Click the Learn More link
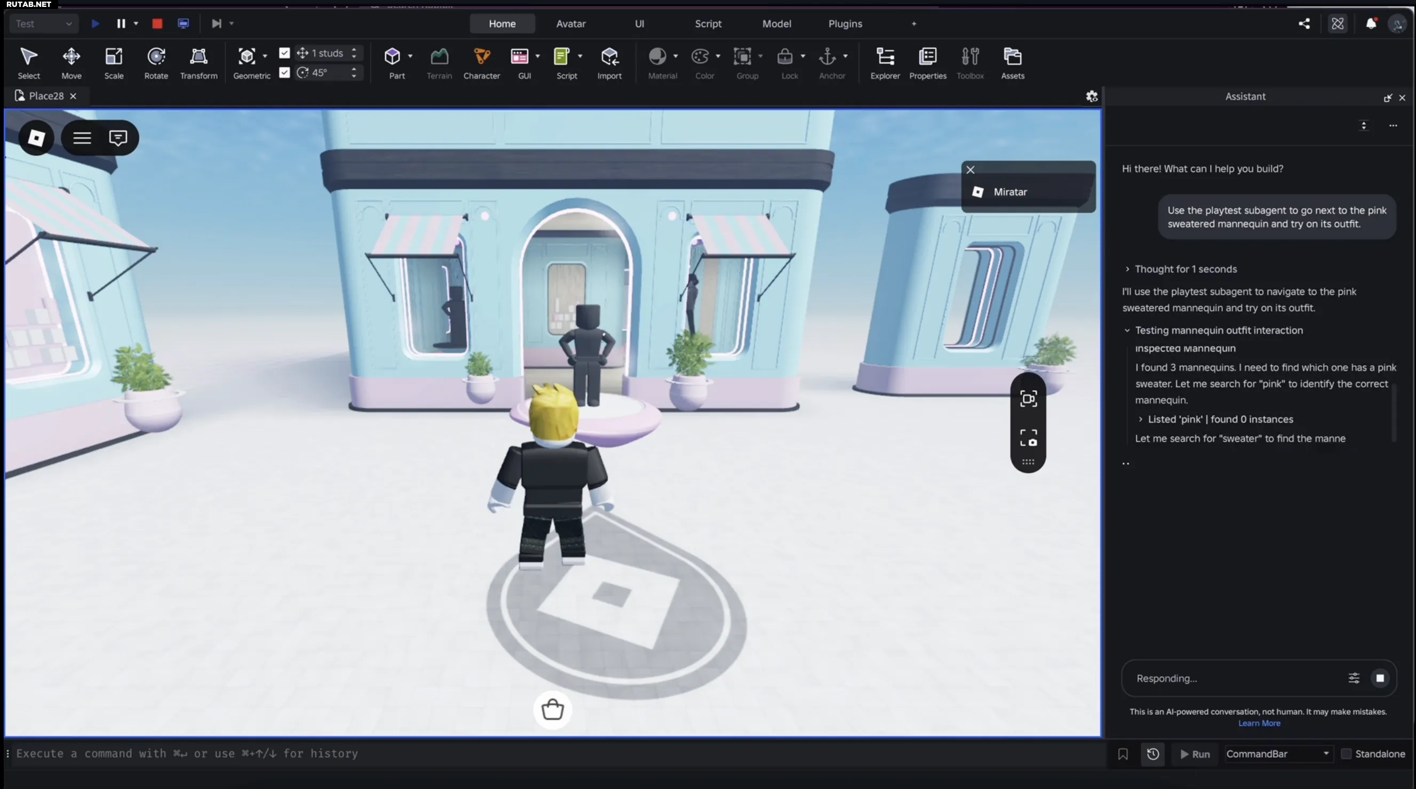This screenshot has width=1416, height=789. pos(1258,723)
